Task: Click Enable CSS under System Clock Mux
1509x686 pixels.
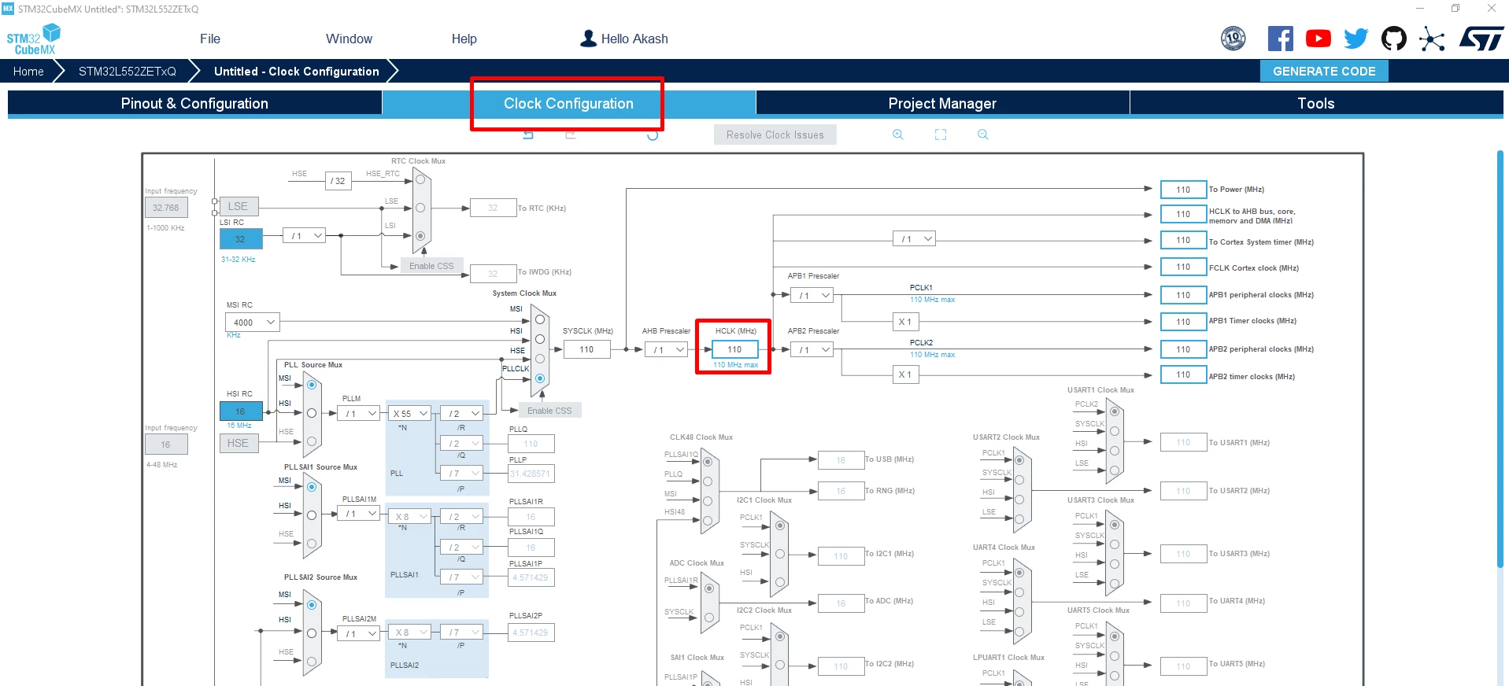Action: click(x=549, y=411)
